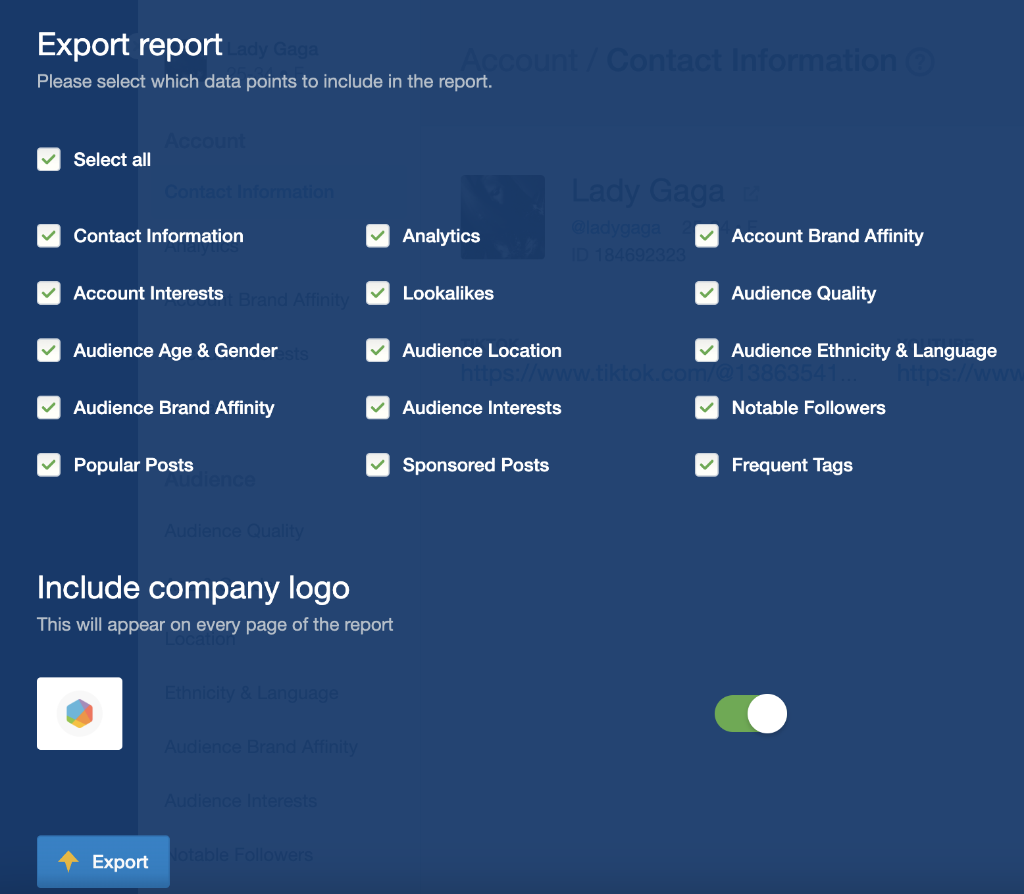Toggle the Account Brand Affinity checkbox

(707, 236)
